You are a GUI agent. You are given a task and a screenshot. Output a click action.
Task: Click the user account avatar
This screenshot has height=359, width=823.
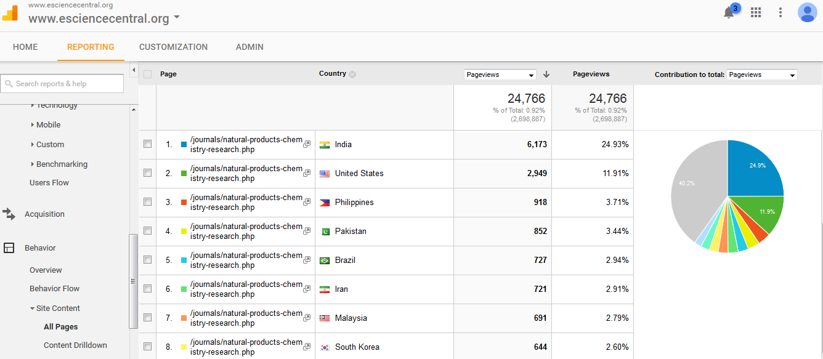click(x=807, y=12)
